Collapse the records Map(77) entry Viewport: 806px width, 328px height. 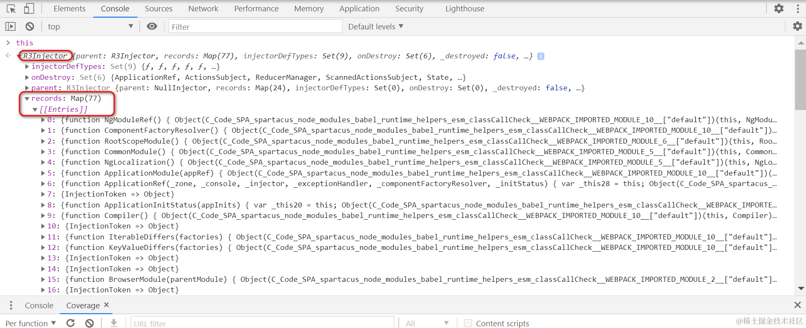(x=27, y=99)
